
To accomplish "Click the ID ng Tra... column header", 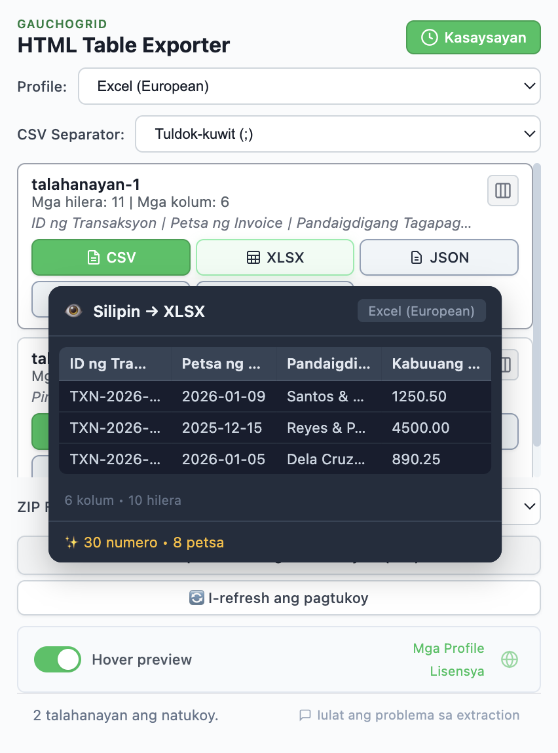I will point(109,363).
